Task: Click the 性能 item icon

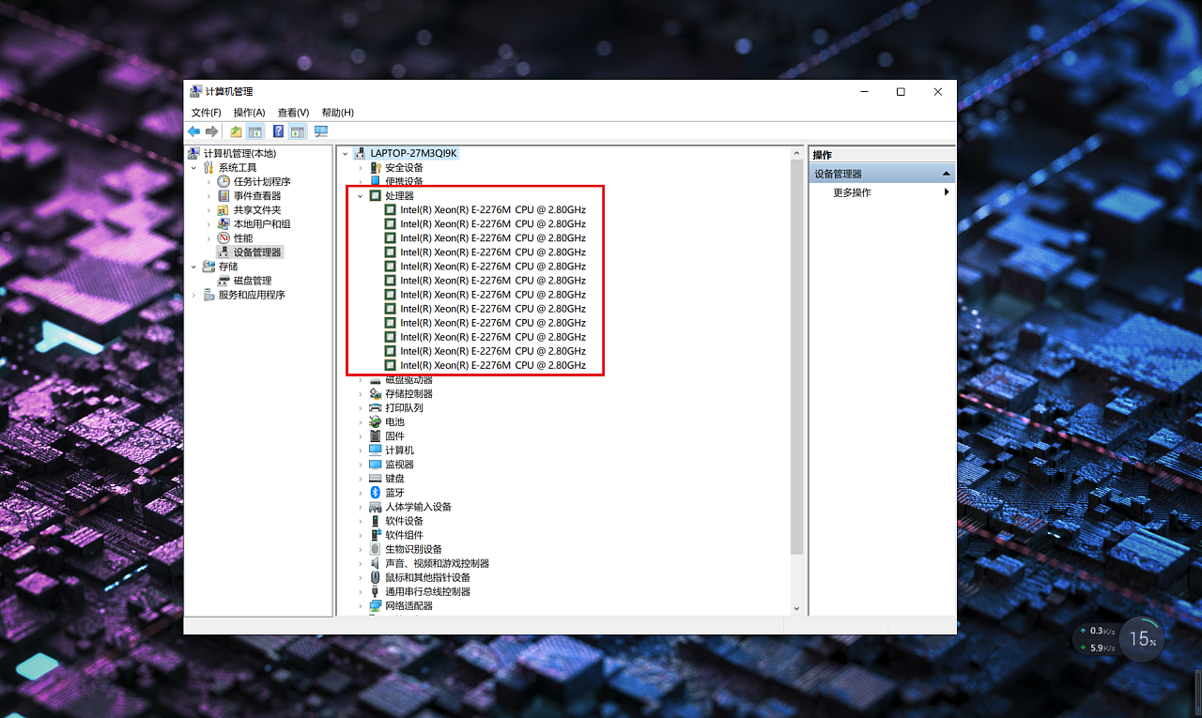Action: (223, 238)
